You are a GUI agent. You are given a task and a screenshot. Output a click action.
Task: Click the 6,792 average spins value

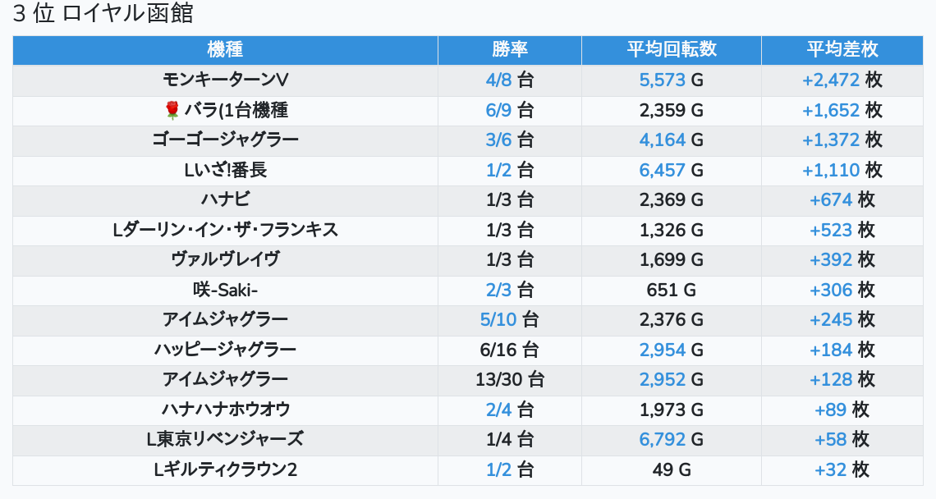662,439
